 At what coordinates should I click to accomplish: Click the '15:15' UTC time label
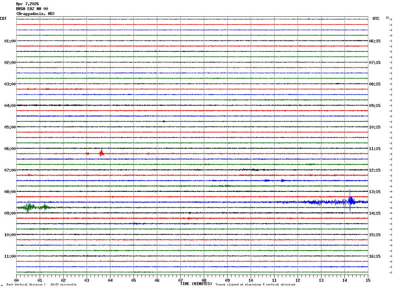(x=375, y=235)
